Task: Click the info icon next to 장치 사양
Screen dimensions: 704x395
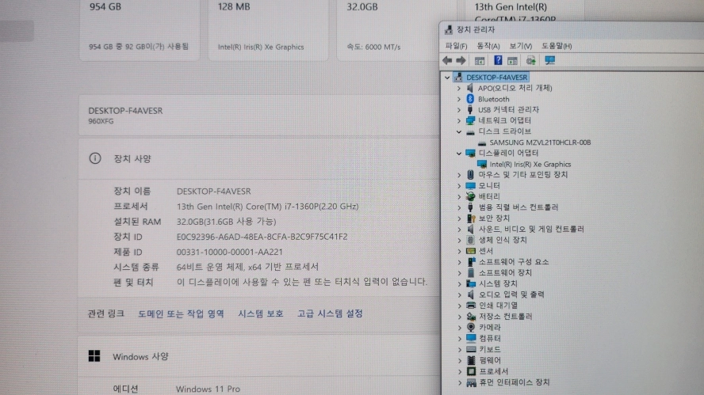Action: pyautogui.click(x=94, y=158)
